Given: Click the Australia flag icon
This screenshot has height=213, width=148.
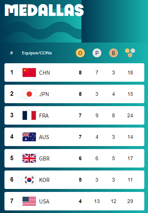Looking at the screenshot, I should (x=29, y=137).
